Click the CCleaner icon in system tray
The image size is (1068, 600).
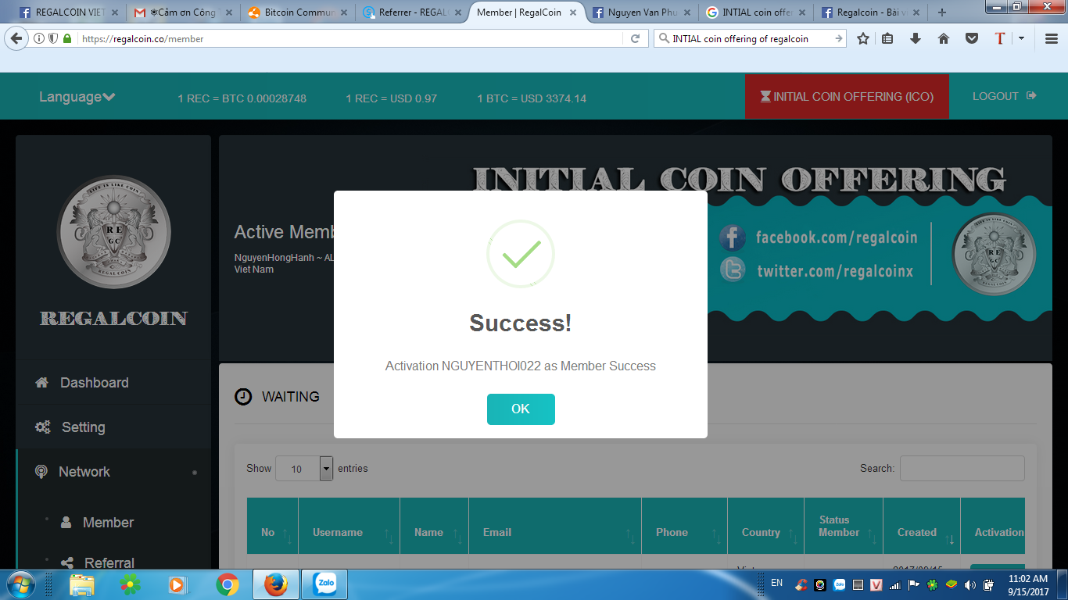click(x=801, y=584)
